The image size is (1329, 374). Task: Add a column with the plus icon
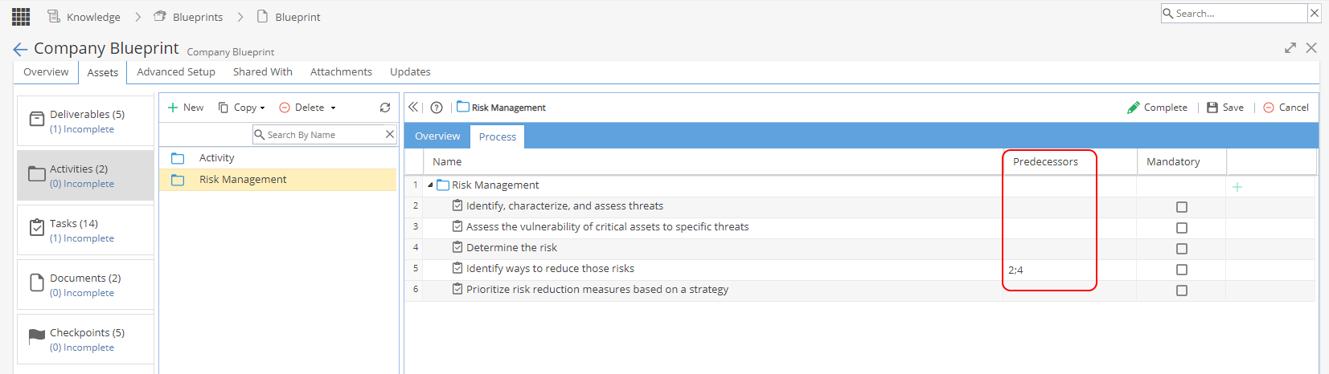tap(1237, 187)
